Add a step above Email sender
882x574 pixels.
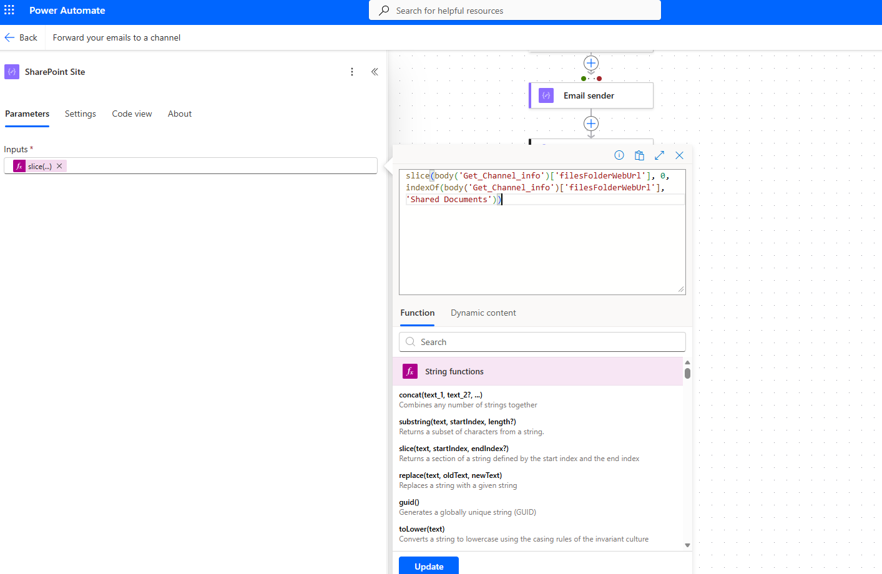pos(591,63)
